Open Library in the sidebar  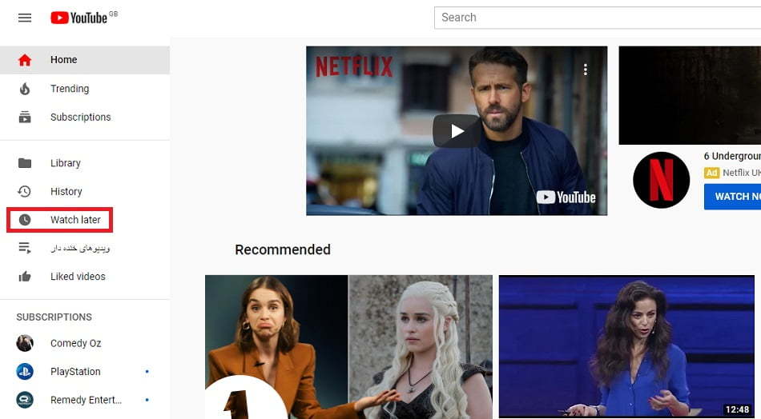click(85, 163)
